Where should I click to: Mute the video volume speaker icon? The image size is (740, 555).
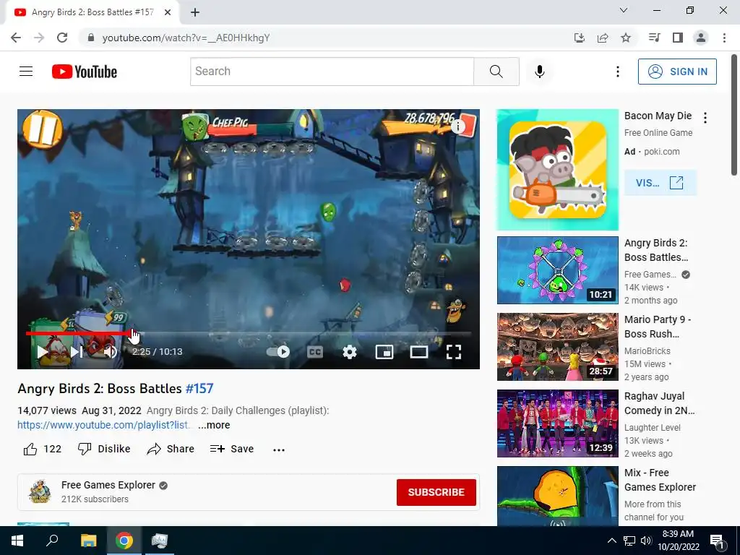pyautogui.click(x=111, y=352)
